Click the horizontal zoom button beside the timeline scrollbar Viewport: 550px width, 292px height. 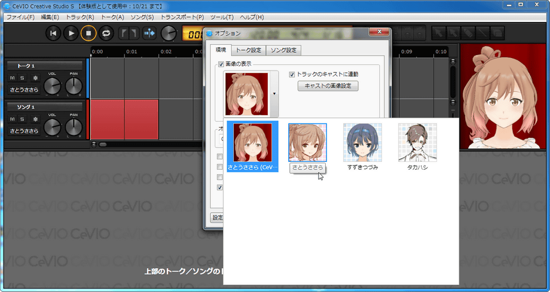(x=94, y=145)
